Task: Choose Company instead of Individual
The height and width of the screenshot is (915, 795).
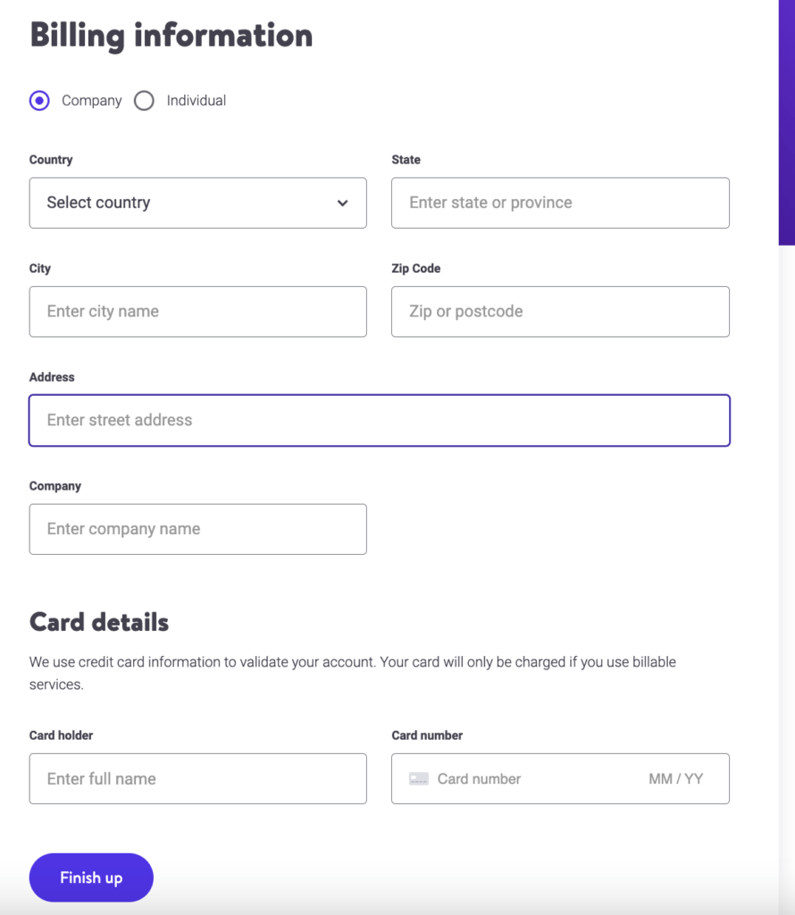Action: click(x=38, y=100)
